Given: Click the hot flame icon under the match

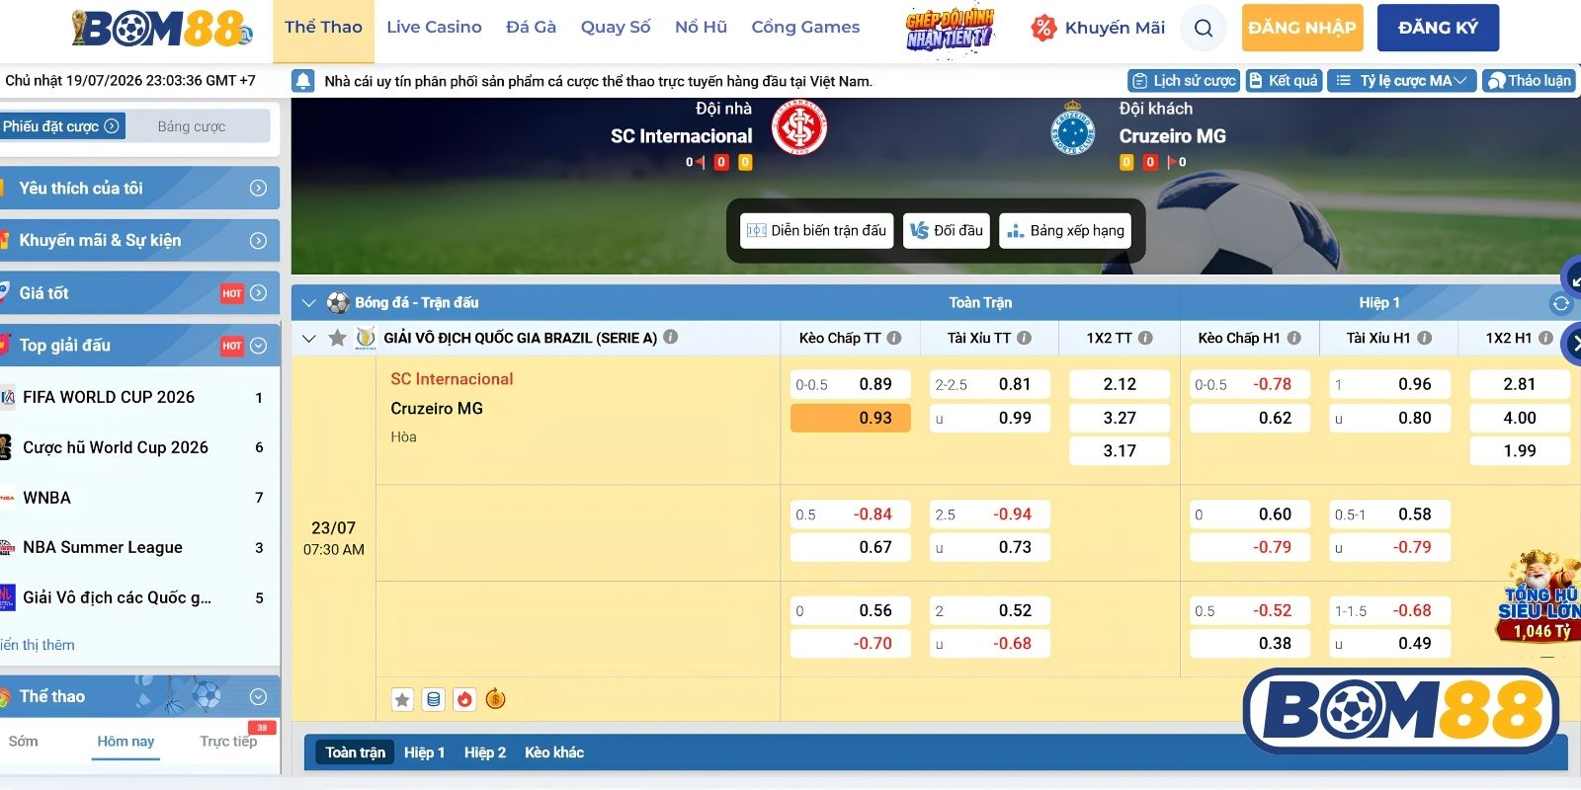Looking at the screenshot, I should [464, 699].
